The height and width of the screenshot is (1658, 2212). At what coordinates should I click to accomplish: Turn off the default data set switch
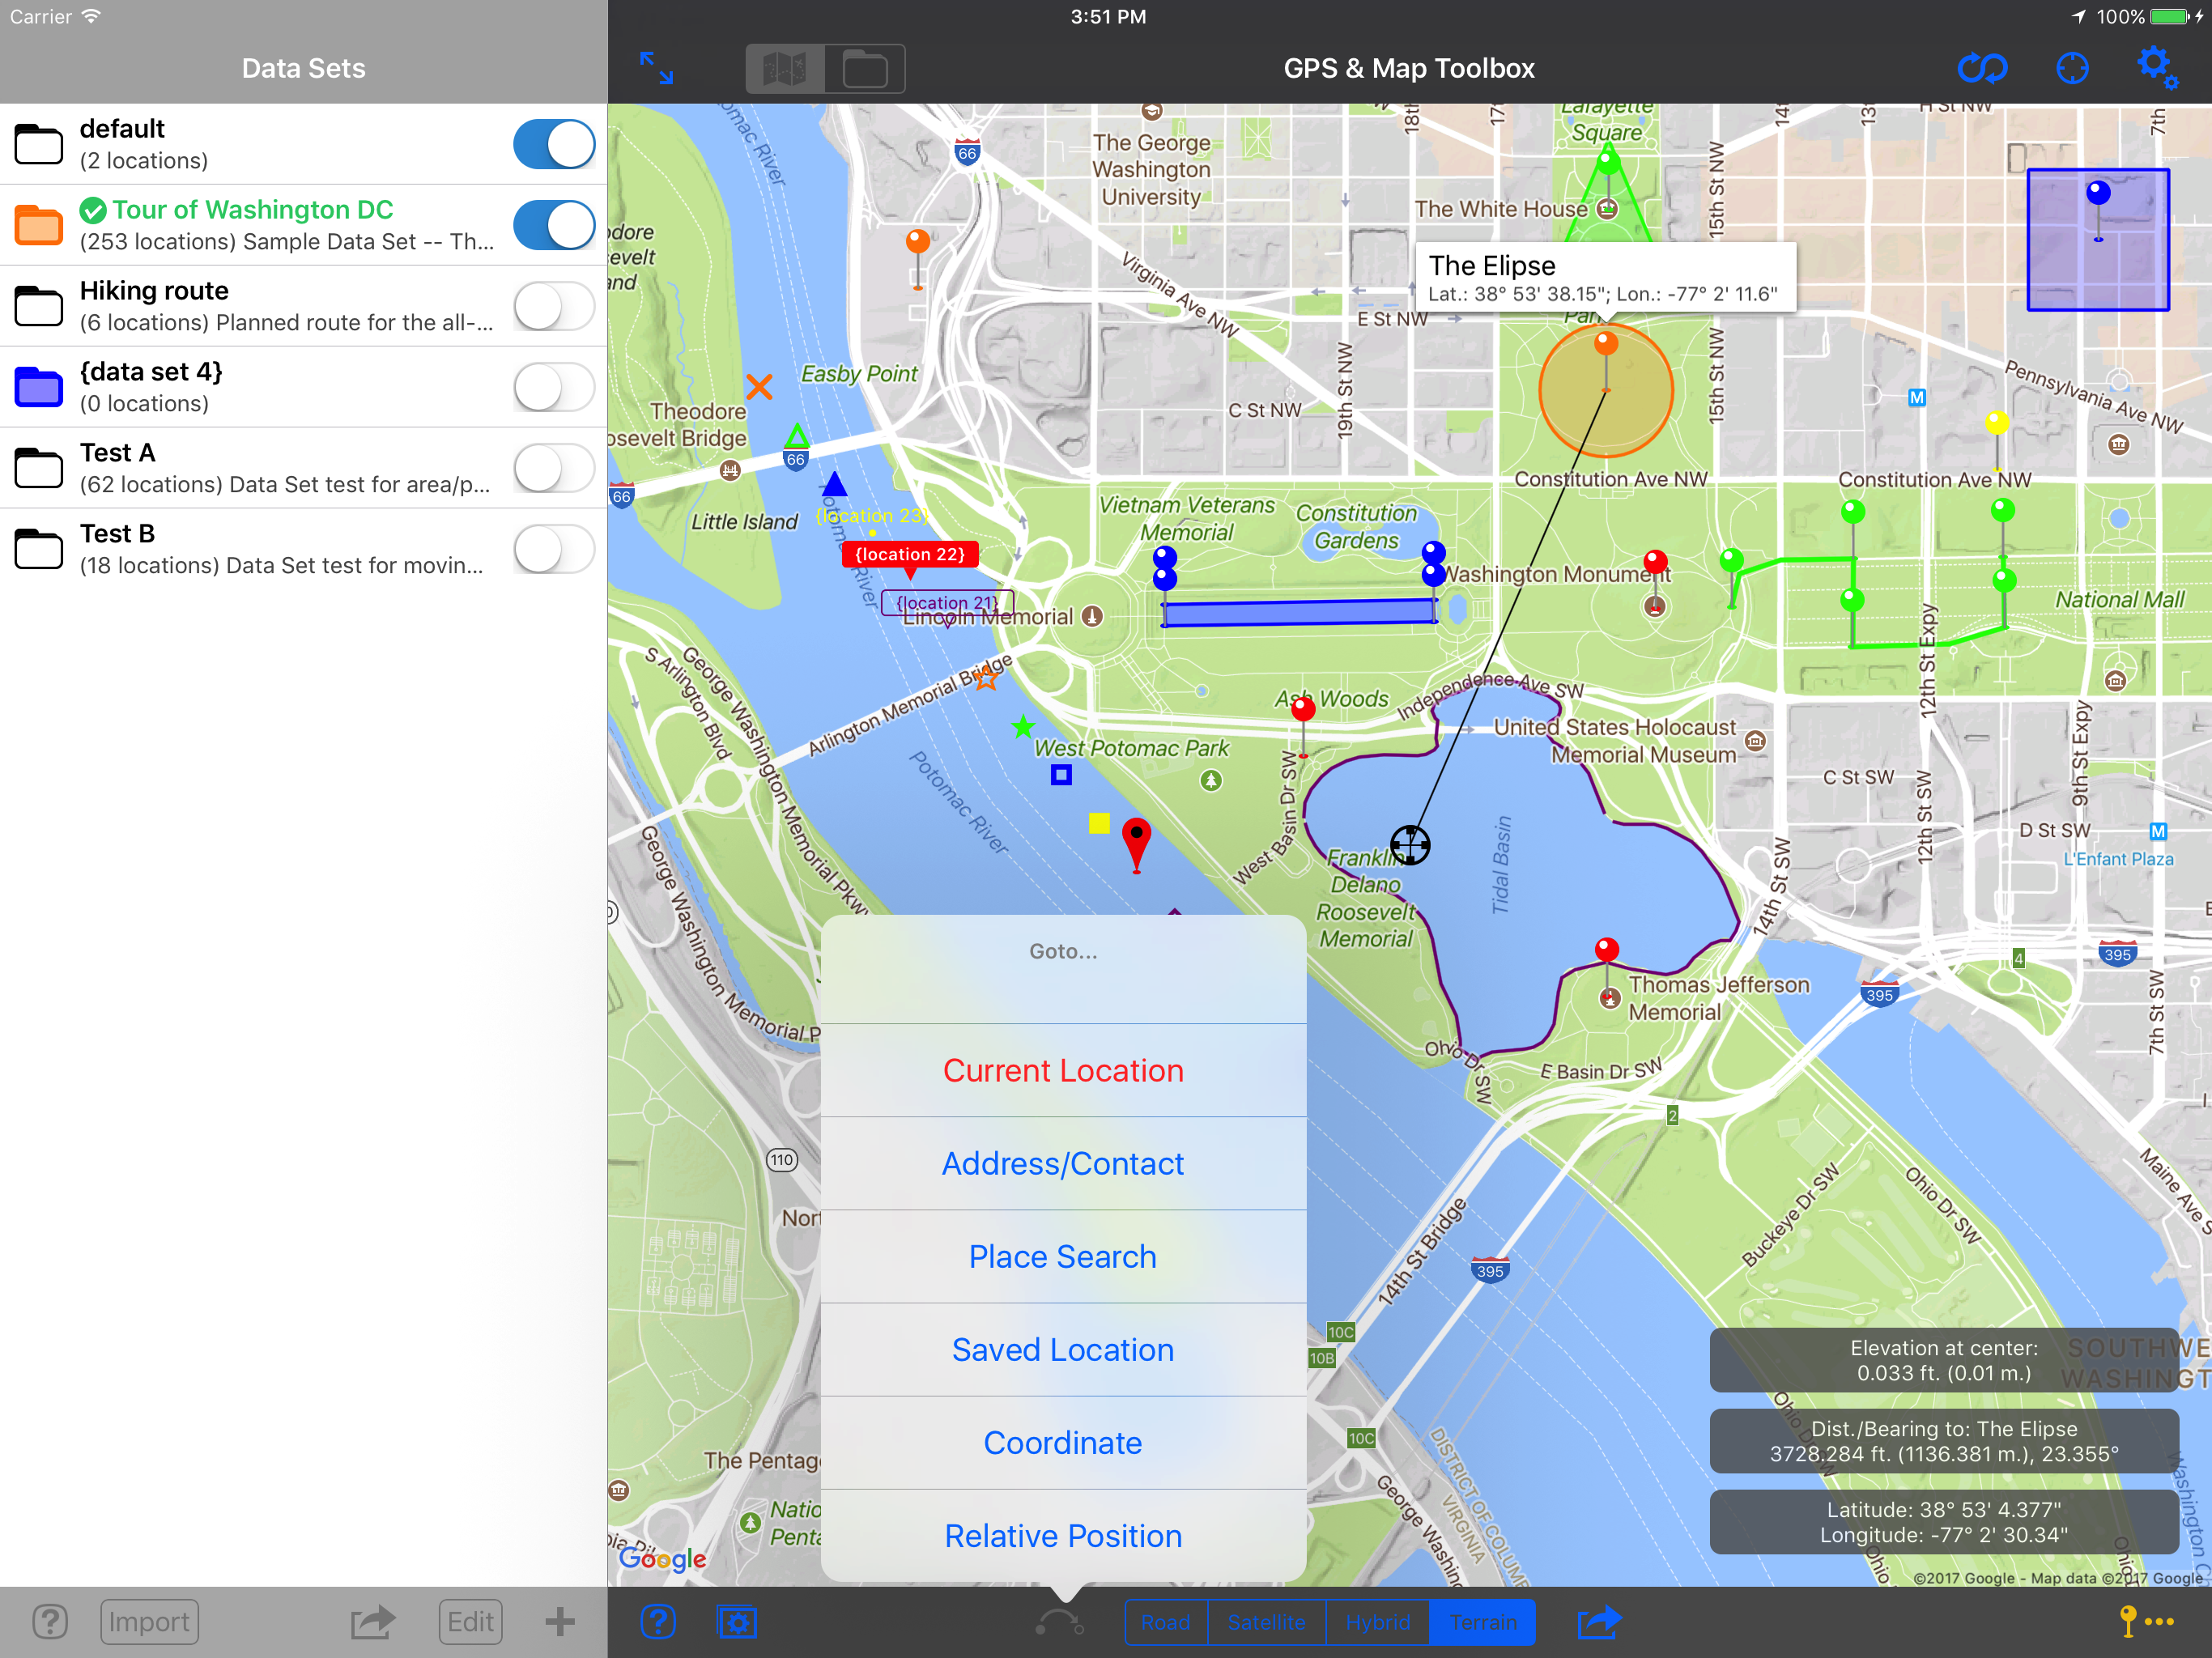pos(554,143)
